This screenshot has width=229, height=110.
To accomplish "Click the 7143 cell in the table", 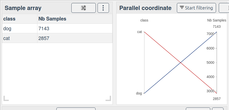I will pos(75,28).
